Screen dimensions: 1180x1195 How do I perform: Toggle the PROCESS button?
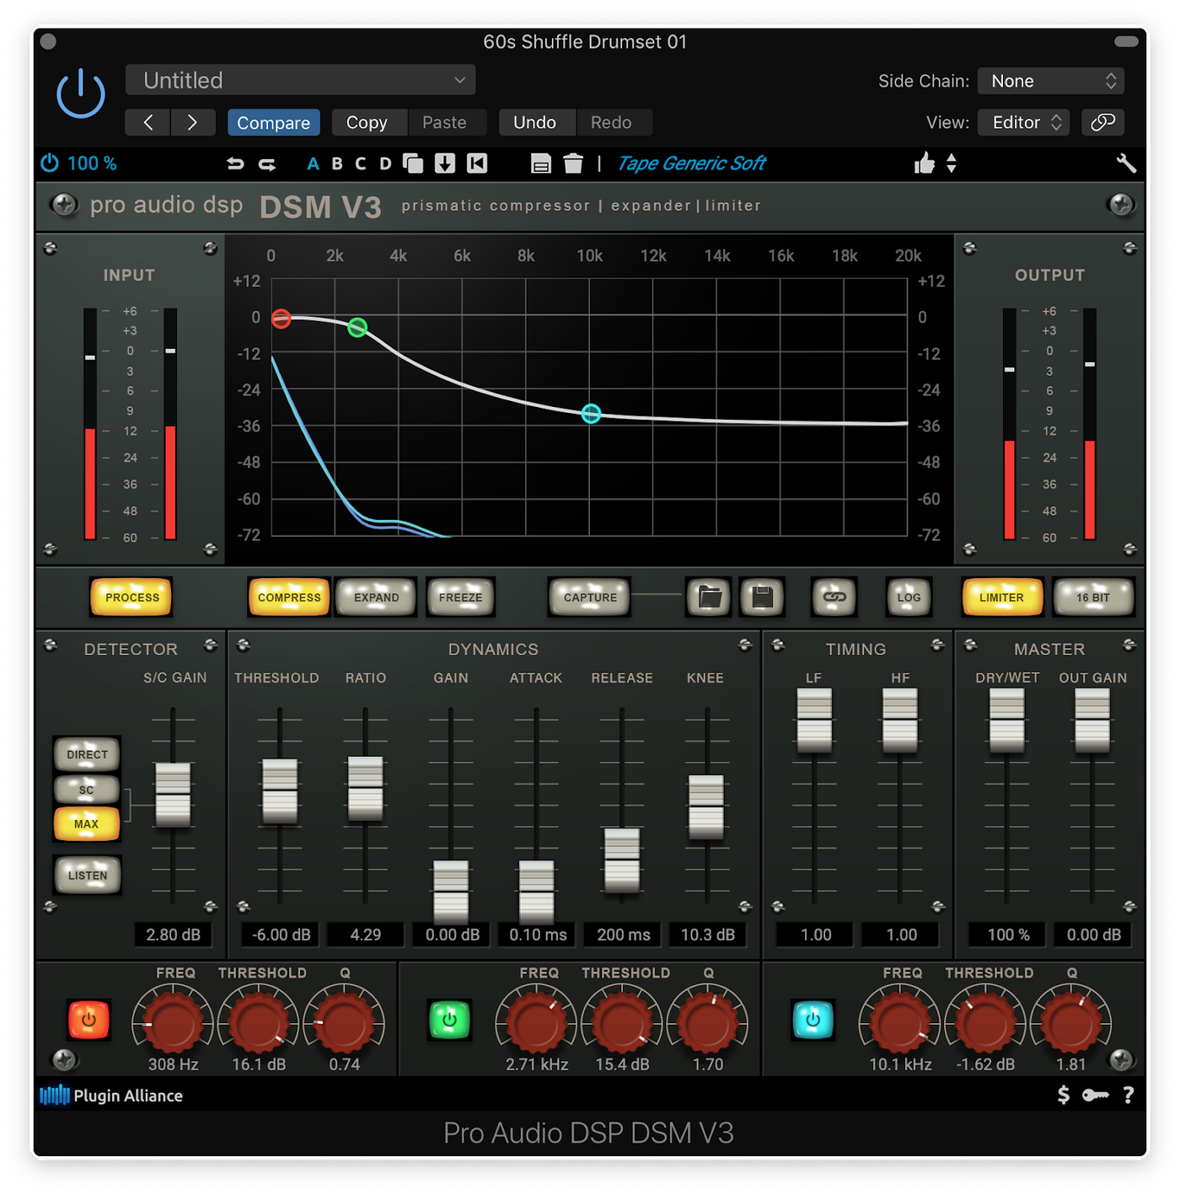tap(131, 597)
